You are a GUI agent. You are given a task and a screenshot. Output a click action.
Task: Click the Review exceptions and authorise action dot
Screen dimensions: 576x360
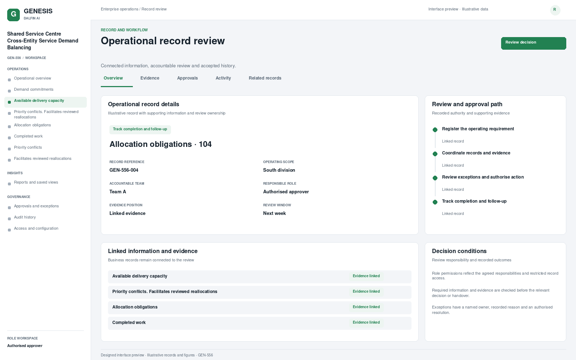click(x=435, y=178)
